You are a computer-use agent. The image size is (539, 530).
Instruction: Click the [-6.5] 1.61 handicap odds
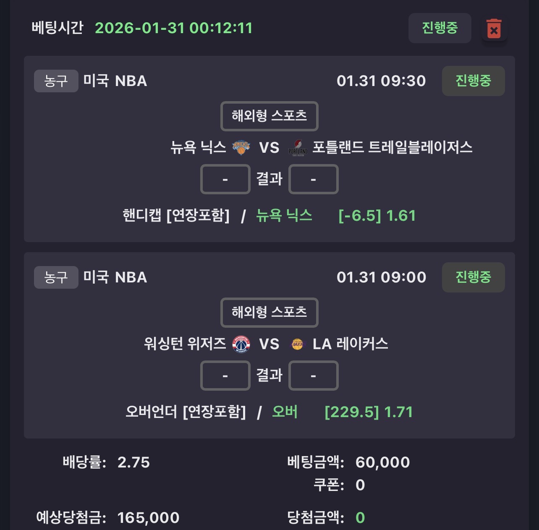[377, 216]
